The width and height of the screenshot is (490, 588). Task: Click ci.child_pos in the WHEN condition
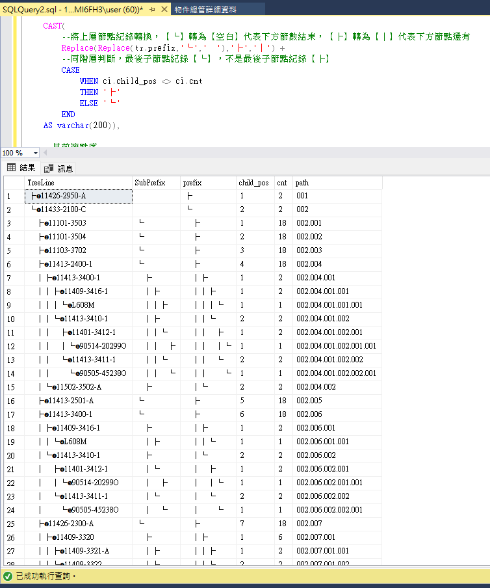tap(129, 81)
